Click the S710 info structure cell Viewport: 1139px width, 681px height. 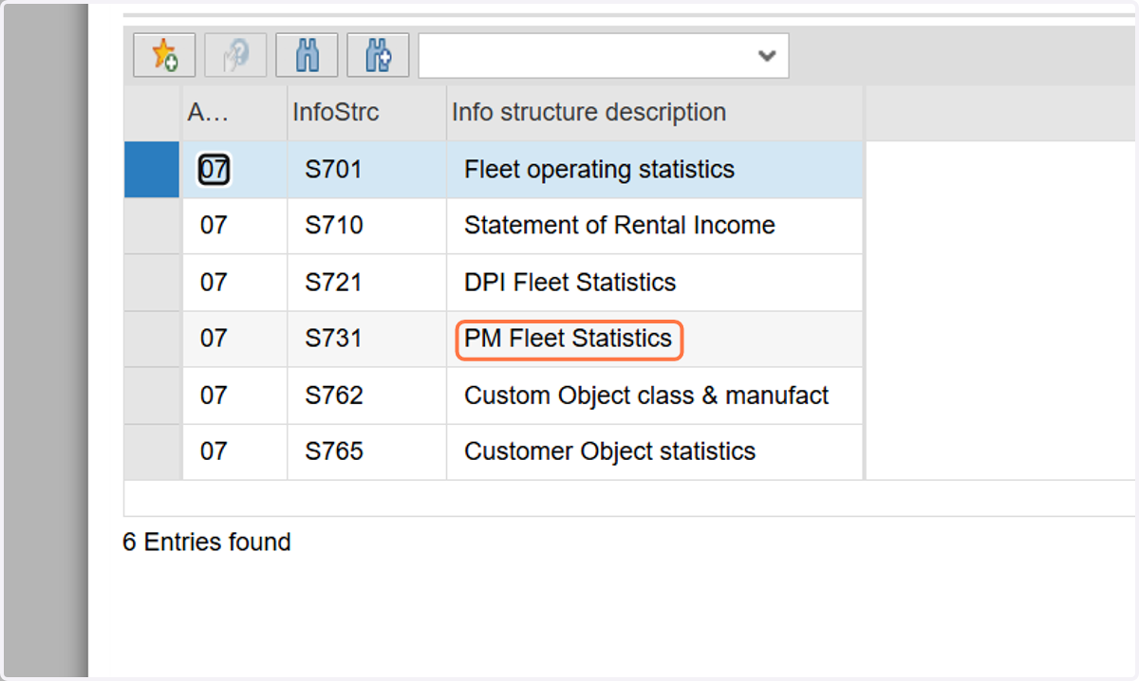[366, 226]
